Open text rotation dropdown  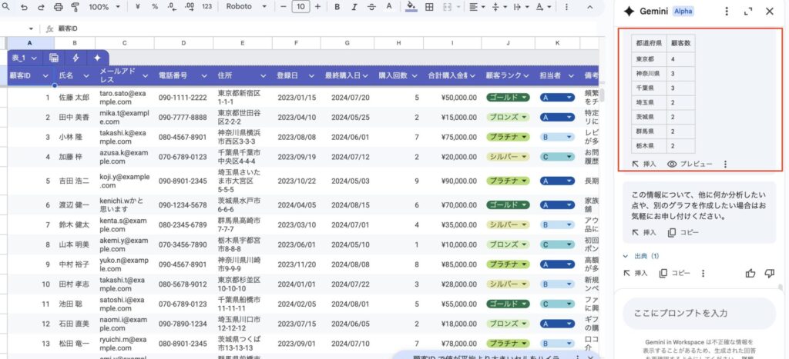[x=543, y=7]
